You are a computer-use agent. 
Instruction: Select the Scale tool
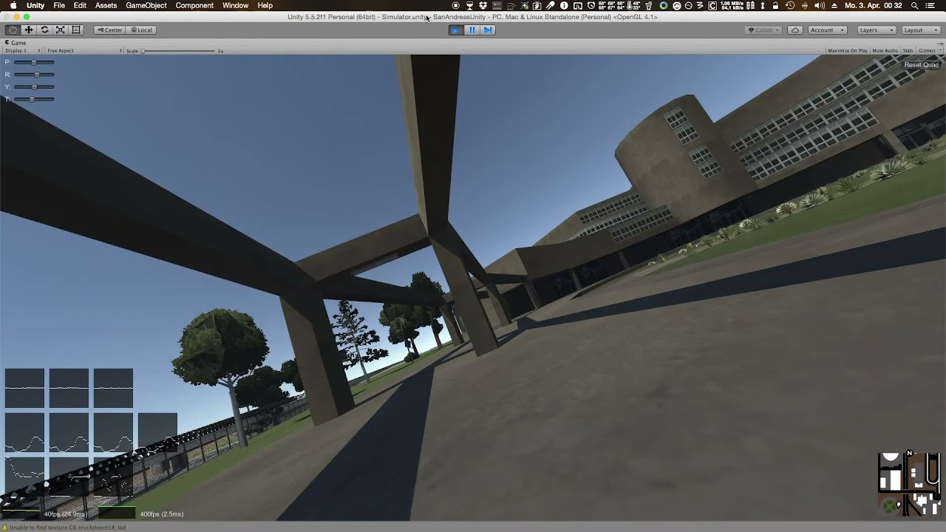coord(61,30)
